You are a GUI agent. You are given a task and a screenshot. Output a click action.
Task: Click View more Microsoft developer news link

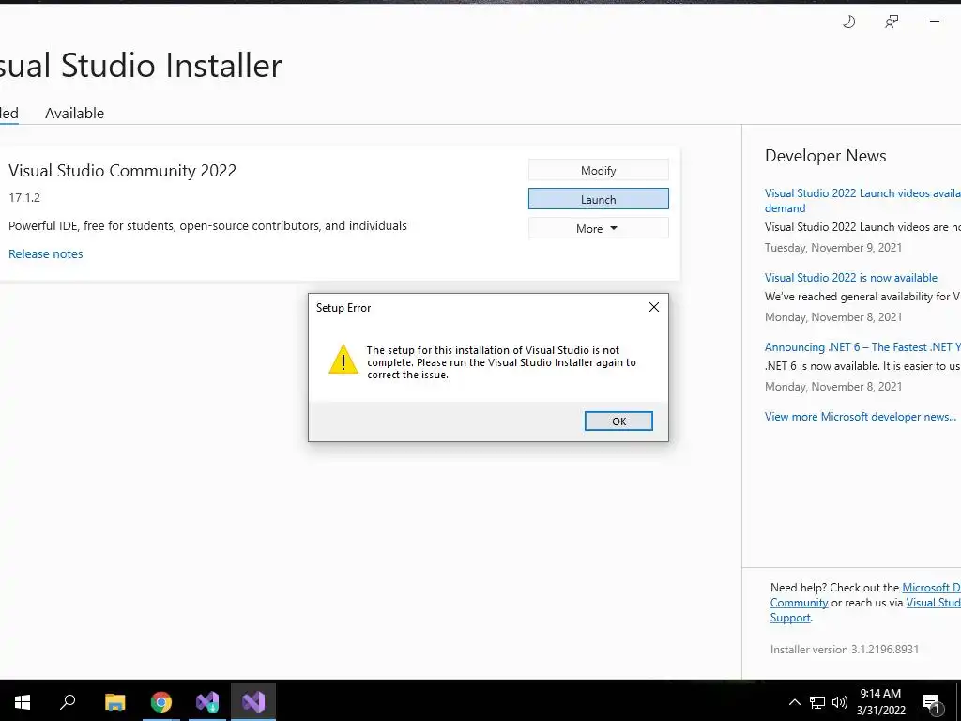click(860, 416)
